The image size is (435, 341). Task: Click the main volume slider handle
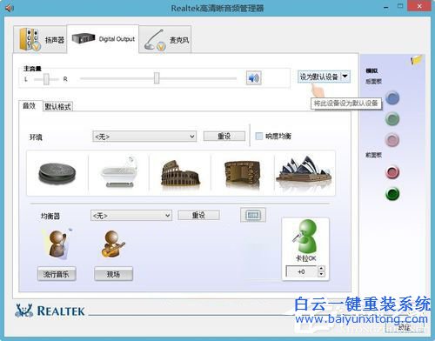coord(157,78)
